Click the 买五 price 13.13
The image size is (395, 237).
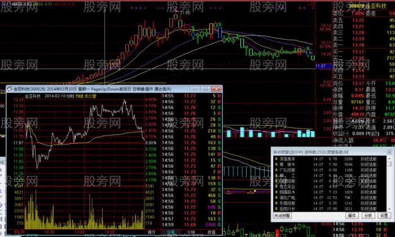click(x=358, y=77)
